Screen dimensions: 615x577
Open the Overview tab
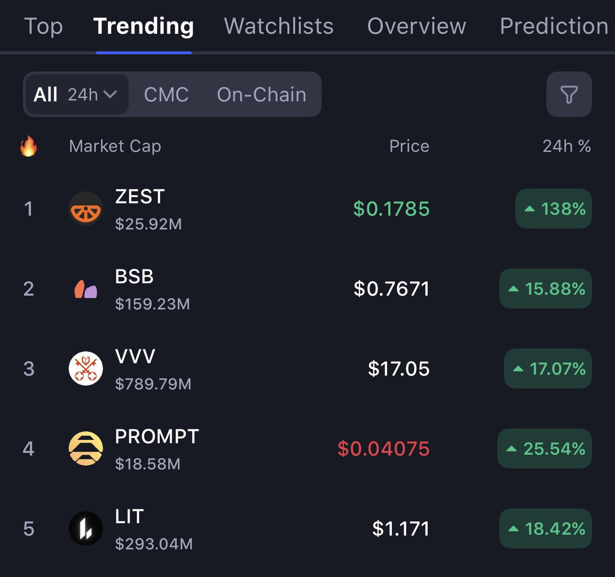point(417,26)
